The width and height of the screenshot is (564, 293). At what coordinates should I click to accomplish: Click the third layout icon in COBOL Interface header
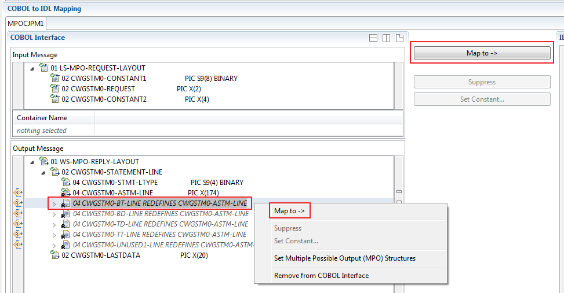tap(399, 38)
